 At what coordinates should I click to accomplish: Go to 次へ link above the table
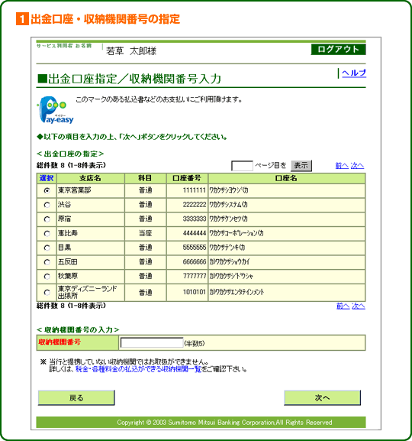[x=357, y=165]
